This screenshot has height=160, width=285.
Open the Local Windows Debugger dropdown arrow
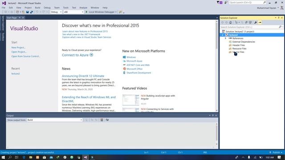[x=116, y=12]
